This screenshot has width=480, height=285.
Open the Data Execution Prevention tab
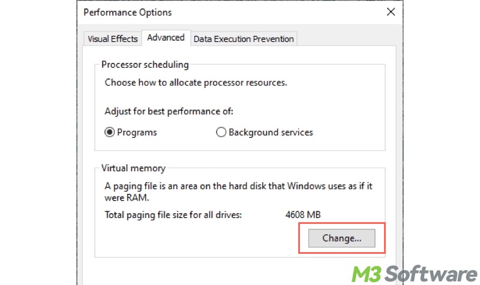pos(243,39)
